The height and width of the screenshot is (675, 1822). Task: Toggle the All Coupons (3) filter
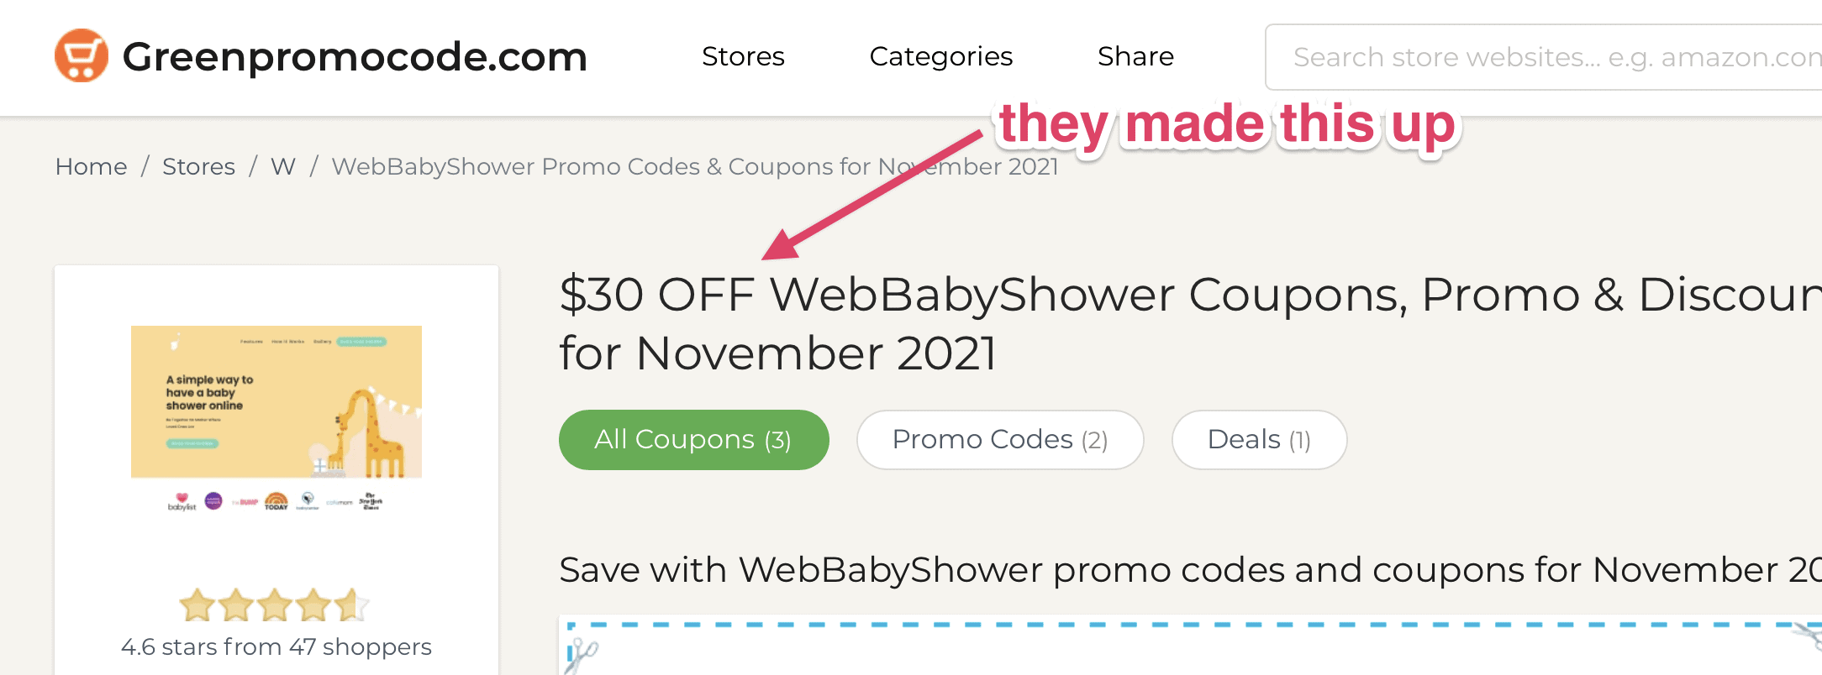tap(693, 439)
